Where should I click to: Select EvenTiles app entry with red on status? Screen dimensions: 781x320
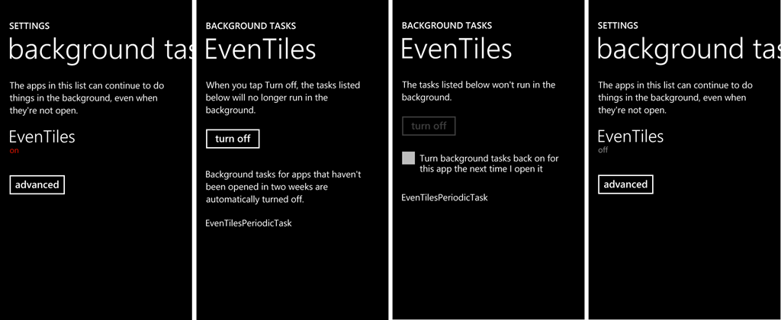click(42, 137)
